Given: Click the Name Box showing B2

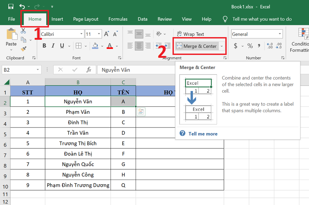Looking at the screenshot, I should coord(22,70).
